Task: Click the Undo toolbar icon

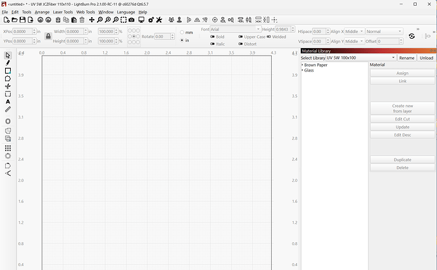Action: [x=41, y=20]
